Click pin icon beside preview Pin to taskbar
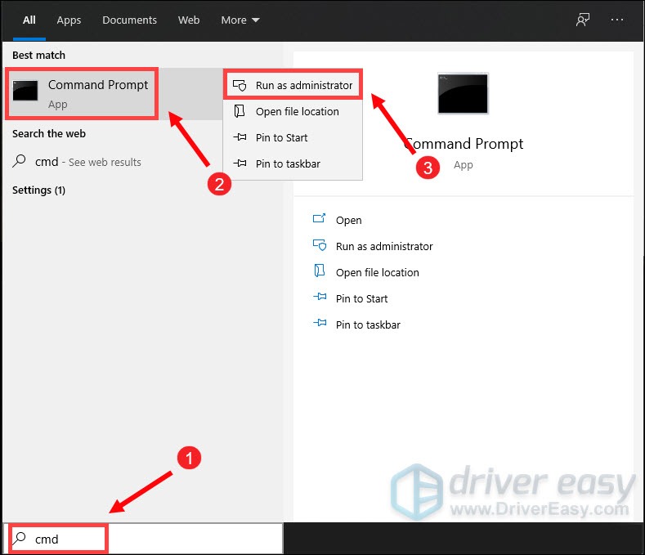The width and height of the screenshot is (645, 555). (320, 323)
